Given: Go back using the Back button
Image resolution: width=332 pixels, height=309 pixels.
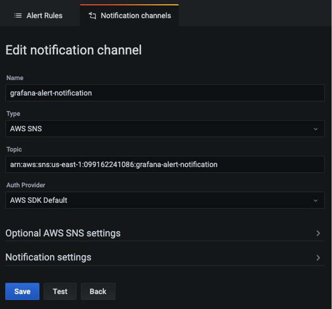Looking at the screenshot, I should (98, 292).
